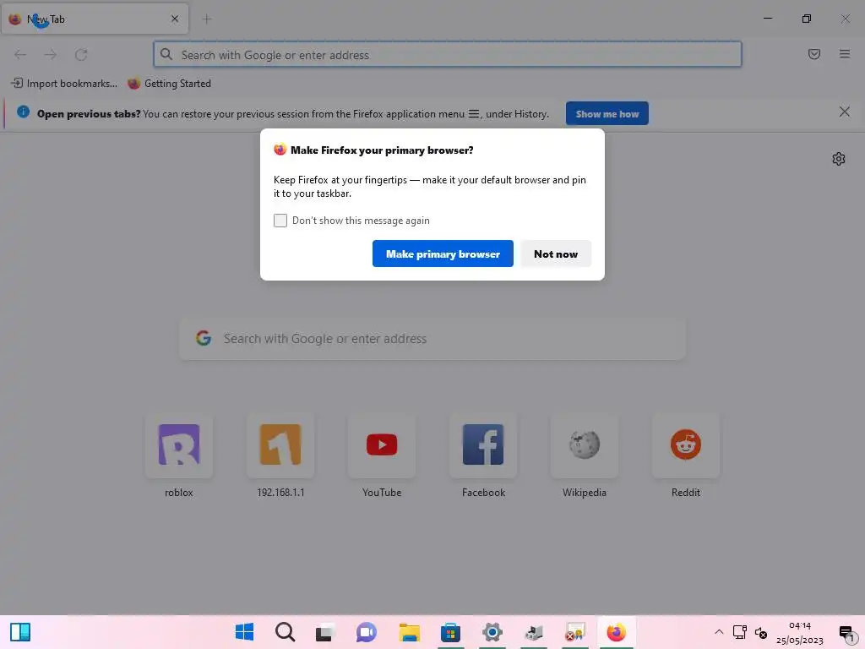Click the Firefox logo in the dialog title
This screenshot has height=649, width=865.
tap(280, 150)
